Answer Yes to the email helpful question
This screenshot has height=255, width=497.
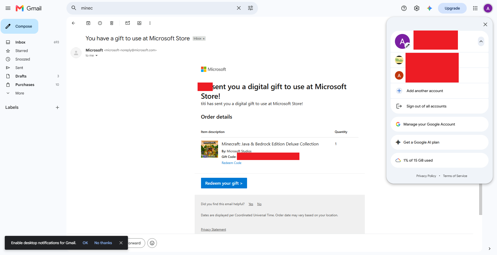(x=251, y=204)
